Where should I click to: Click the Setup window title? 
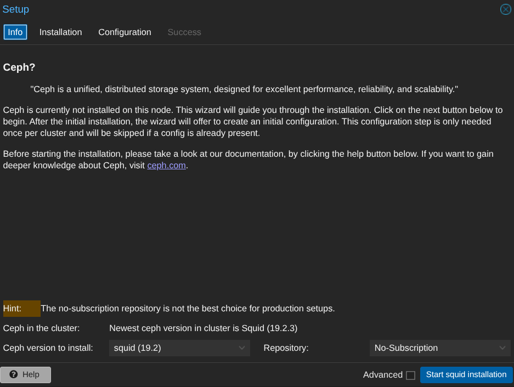16,9
